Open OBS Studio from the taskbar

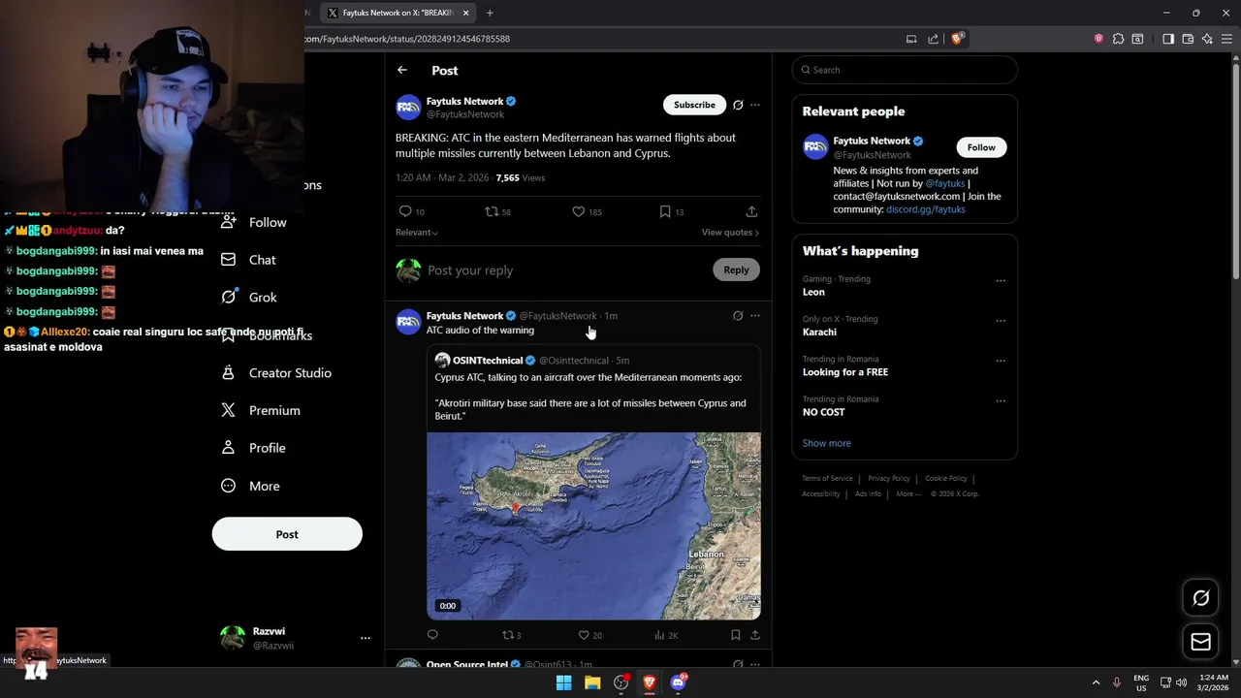tap(621, 682)
